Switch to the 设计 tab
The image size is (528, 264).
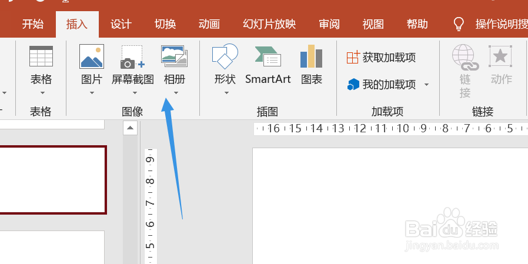[x=121, y=24]
